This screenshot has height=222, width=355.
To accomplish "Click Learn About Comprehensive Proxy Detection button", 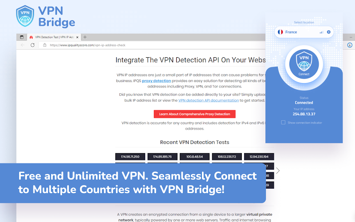I will [194, 114].
